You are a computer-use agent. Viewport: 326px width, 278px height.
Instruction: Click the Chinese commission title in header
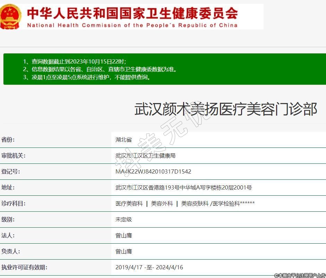pos(132,13)
